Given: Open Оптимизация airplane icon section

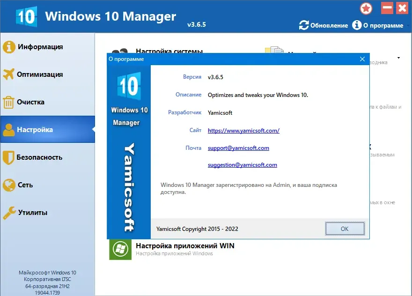Looking at the screenshot, I should [8, 74].
